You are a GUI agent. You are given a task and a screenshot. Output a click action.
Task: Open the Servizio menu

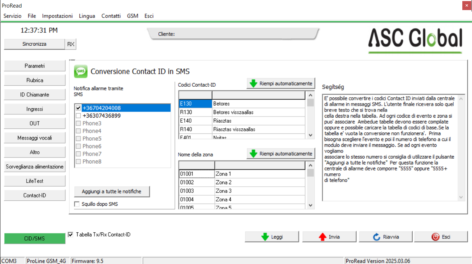point(13,16)
